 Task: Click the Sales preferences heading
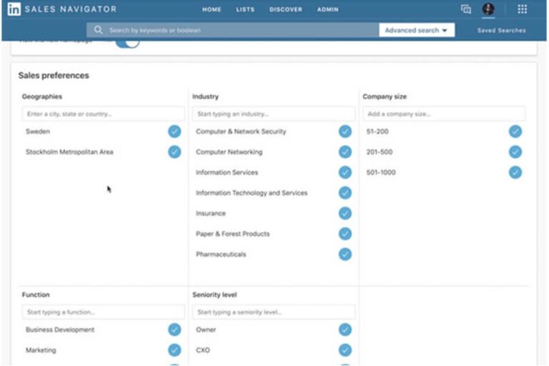click(x=54, y=75)
